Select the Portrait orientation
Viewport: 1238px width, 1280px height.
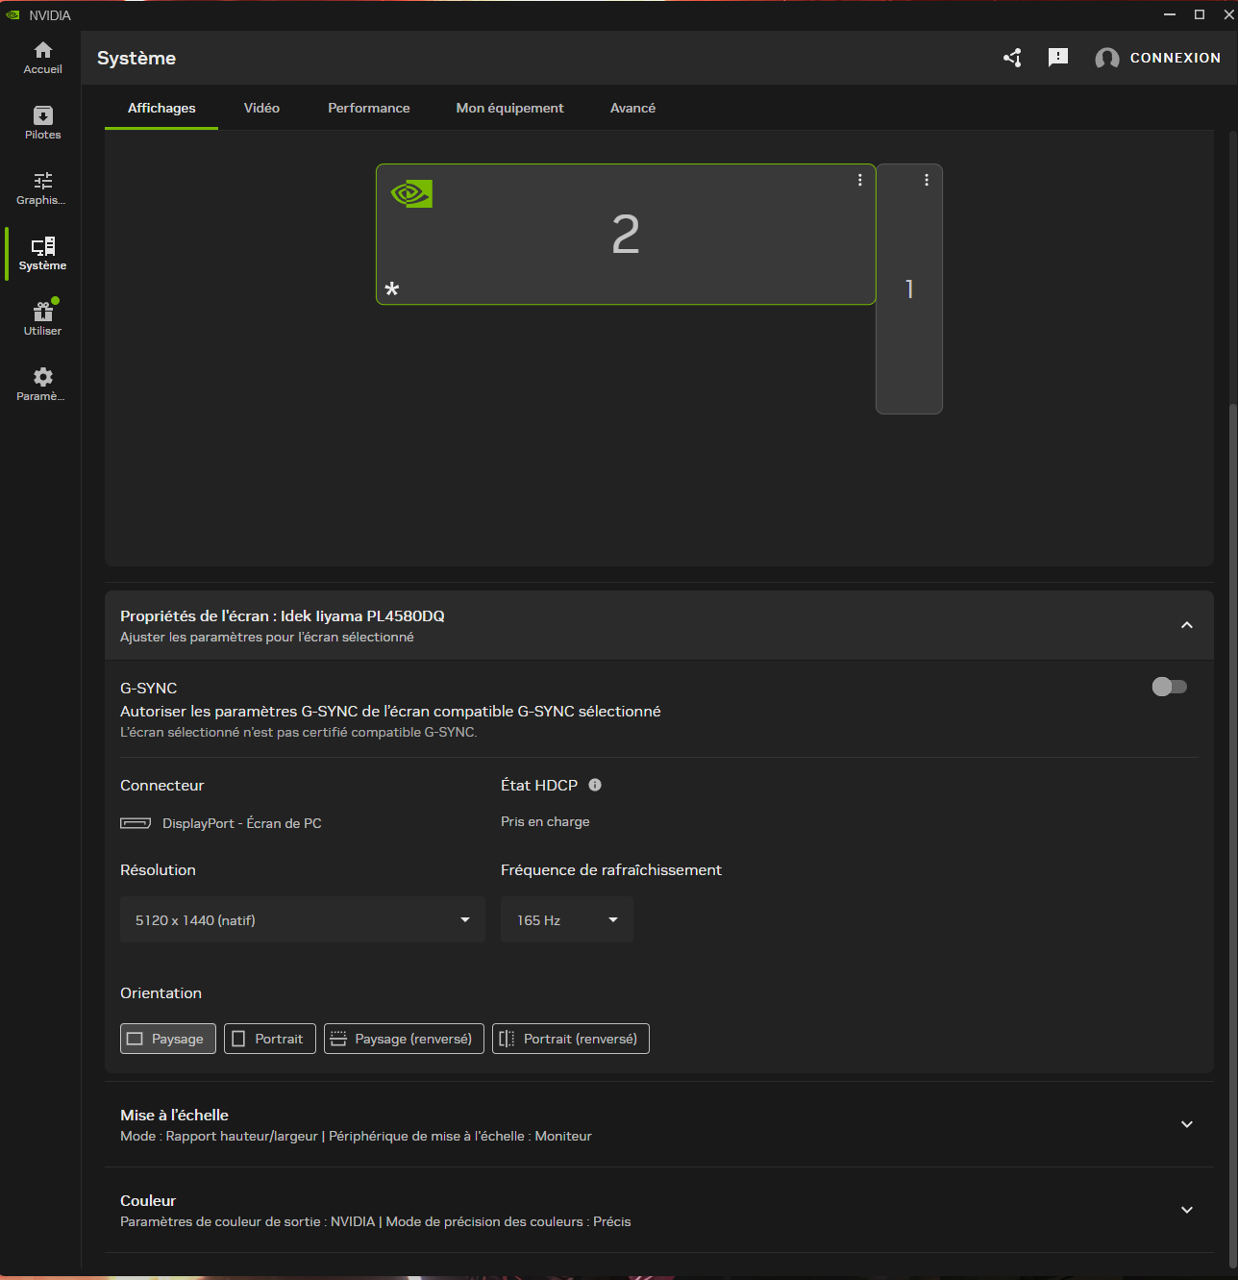pyautogui.click(x=269, y=1039)
